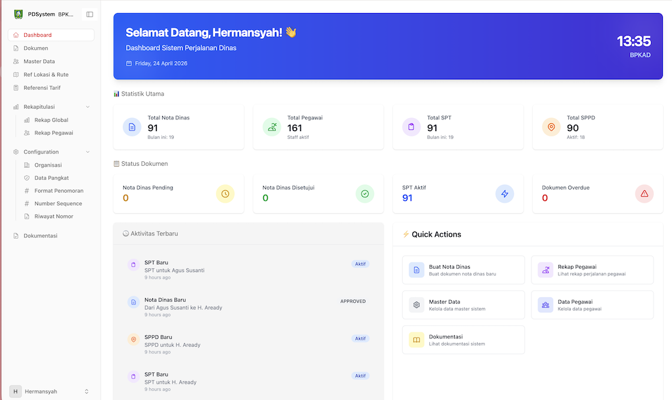The width and height of the screenshot is (672, 400).
Task: Open Dokumentasi quick action card
Action: tap(463, 340)
